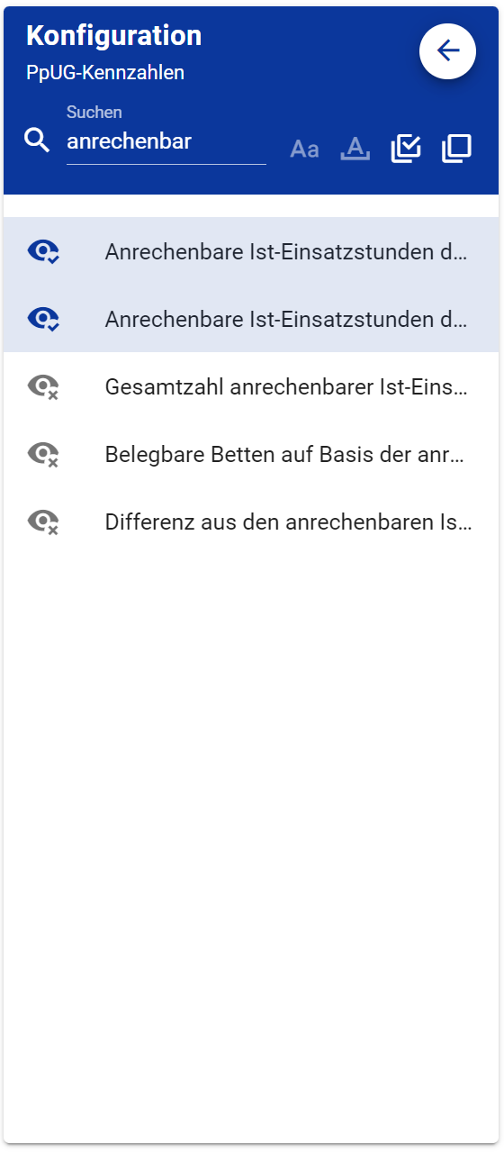The height and width of the screenshot is (1152, 504).
Task: Click the magnifier search icon
Action: coord(37,141)
